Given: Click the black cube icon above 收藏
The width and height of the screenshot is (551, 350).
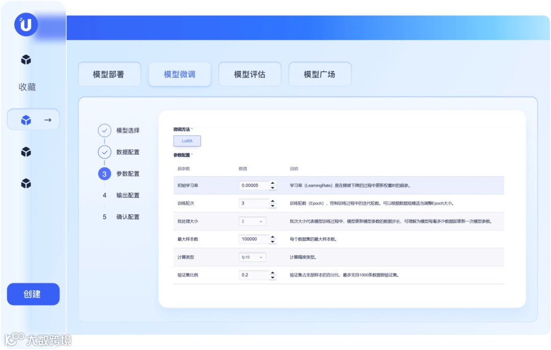Looking at the screenshot, I should click(x=26, y=60).
